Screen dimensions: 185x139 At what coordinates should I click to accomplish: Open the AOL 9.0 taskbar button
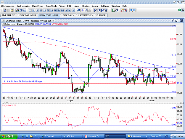pos(72,136)
